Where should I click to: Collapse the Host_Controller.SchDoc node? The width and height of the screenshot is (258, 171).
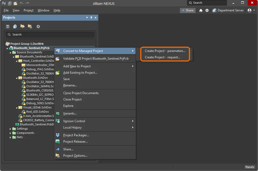(17, 61)
